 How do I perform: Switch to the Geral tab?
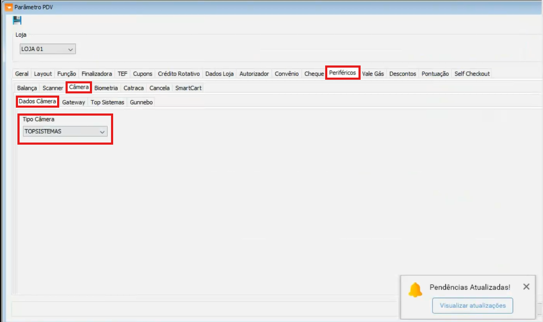22,74
